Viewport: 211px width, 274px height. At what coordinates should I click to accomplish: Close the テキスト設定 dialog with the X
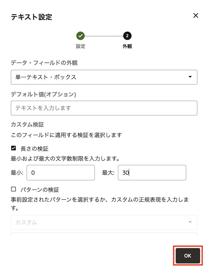(x=196, y=16)
